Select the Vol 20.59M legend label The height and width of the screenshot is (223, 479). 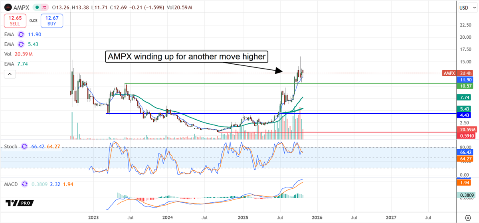[19, 54]
